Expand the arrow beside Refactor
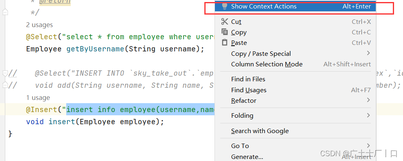 [x=368, y=100]
